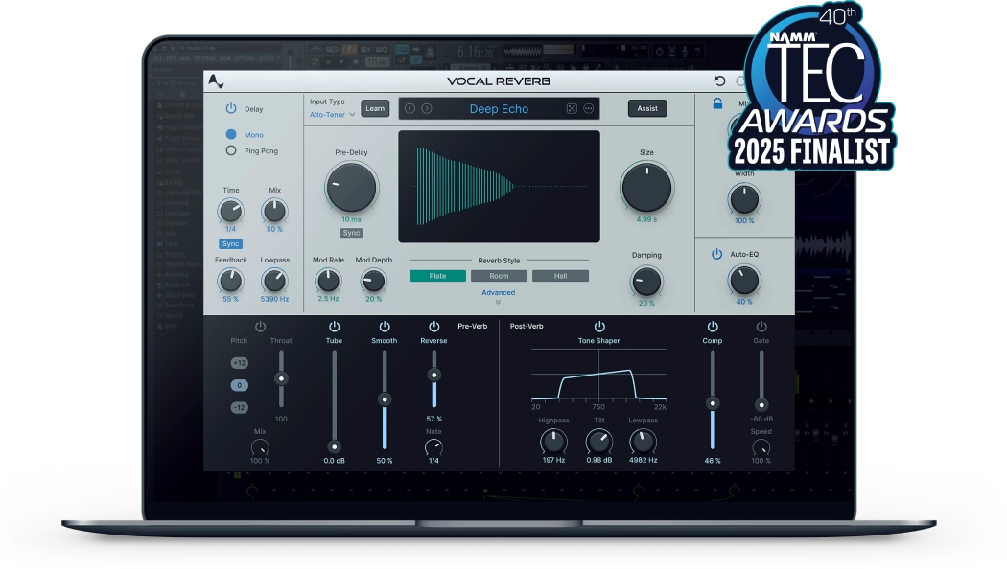Toggle the Delay power switch
The width and height of the screenshot is (1007, 569).
coord(231,108)
